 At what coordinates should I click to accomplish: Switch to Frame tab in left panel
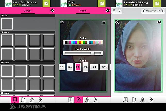coord(23,100)
